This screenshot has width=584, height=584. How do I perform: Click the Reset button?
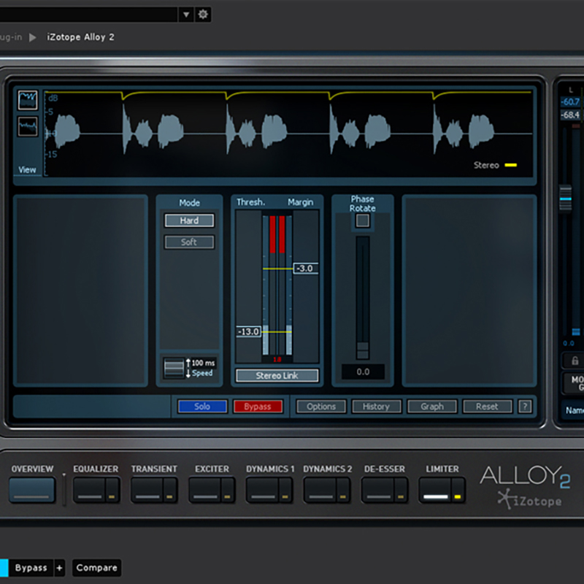tap(487, 407)
